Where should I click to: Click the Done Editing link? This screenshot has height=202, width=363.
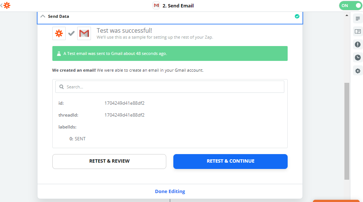point(170,192)
